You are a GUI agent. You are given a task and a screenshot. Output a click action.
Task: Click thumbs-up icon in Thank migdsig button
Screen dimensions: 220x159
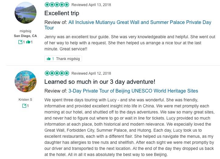pyautogui.click(x=49, y=59)
